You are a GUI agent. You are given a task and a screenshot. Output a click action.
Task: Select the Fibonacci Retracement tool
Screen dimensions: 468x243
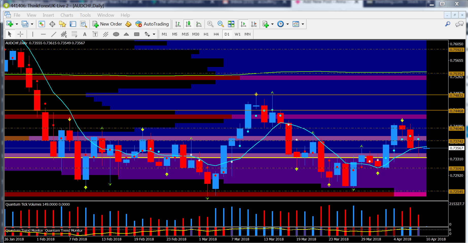click(x=74, y=34)
